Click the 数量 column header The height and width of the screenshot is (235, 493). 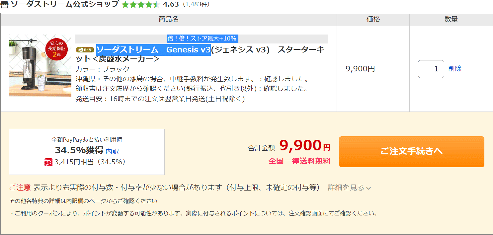(x=451, y=20)
